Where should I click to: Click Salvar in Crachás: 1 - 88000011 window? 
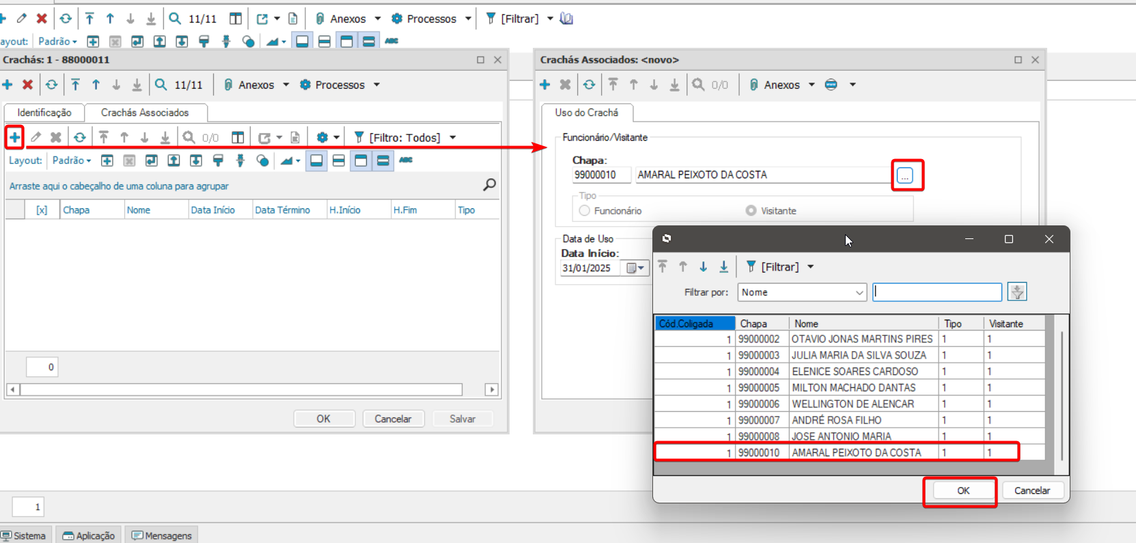tap(462, 419)
